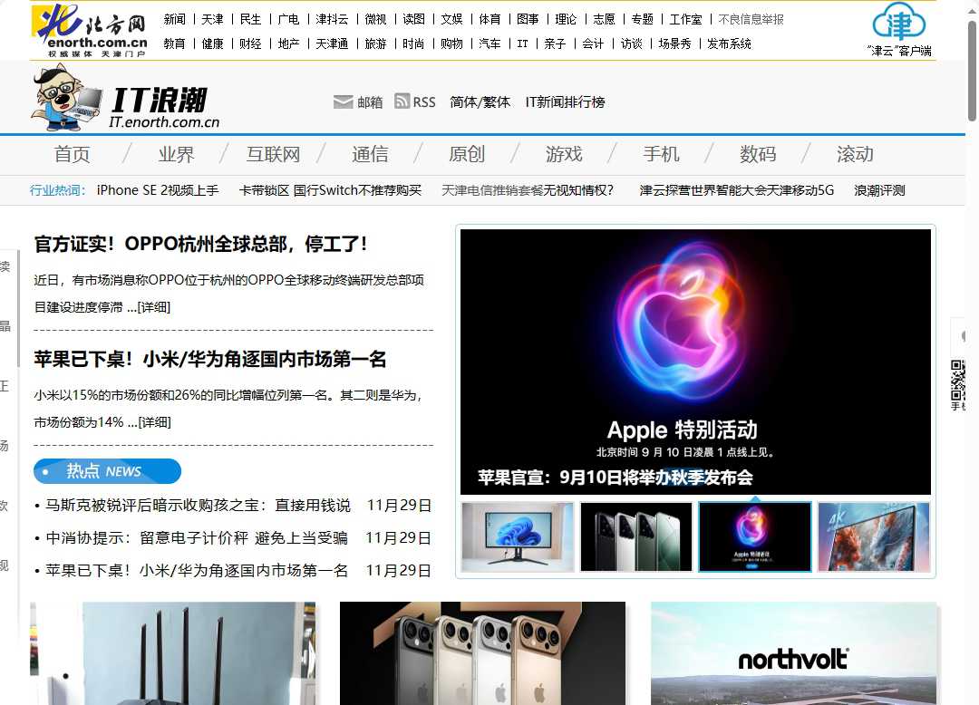
Task: Open the 苹果已下桌 item in the 热点 list
Action: pyautogui.click(x=197, y=570)
